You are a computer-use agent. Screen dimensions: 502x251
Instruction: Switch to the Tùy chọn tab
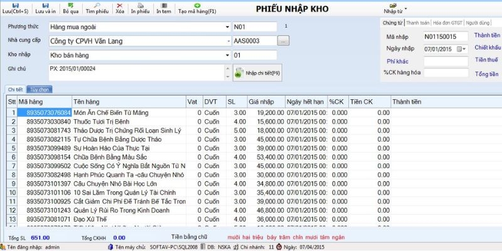[40, 90]
